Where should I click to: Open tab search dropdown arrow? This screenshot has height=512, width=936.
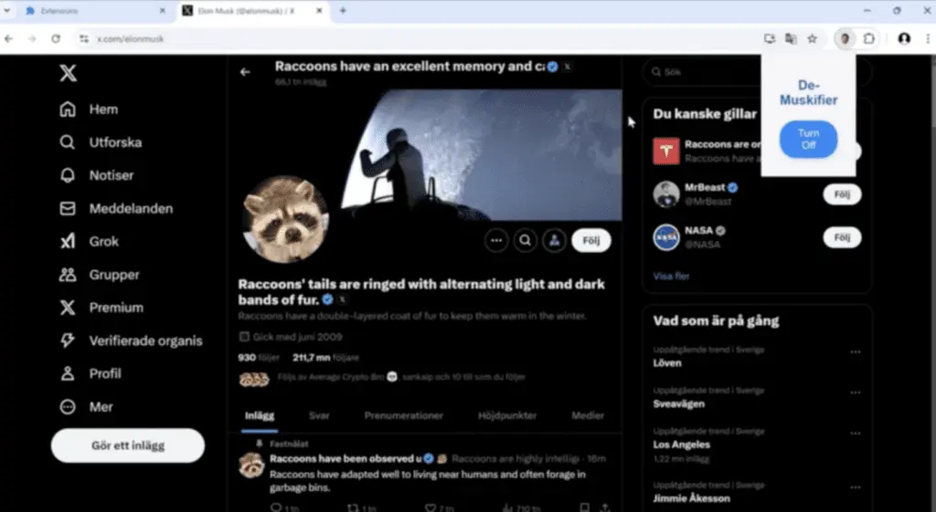[7, 11]
